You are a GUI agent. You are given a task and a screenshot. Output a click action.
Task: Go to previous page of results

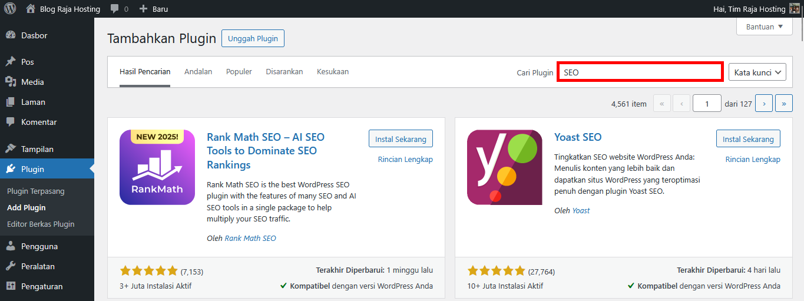(x=681, y=103)
